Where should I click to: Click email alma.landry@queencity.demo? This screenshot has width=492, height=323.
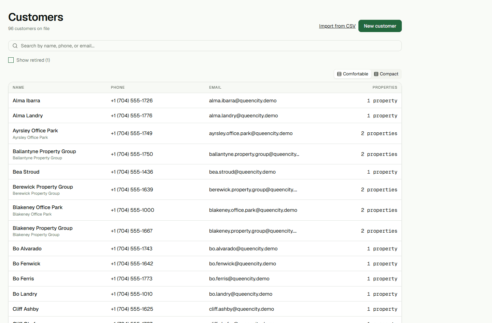(244, 116)
